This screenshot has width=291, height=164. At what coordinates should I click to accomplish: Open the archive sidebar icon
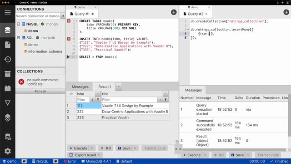(x=8, y=74)
